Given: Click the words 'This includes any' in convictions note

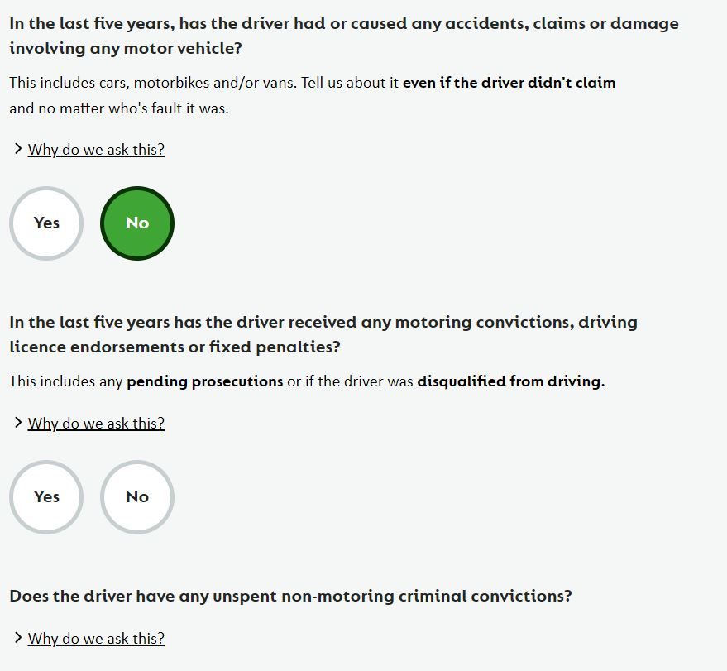Looking at the screenshot, I should click(66, 381).
